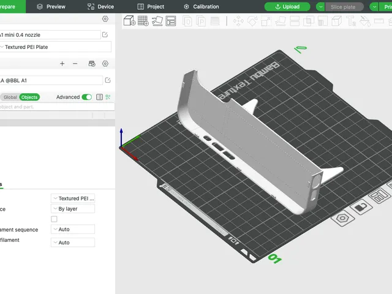
Task: Click the Paste icon in toolbar
Action: [x=201, y=21]
